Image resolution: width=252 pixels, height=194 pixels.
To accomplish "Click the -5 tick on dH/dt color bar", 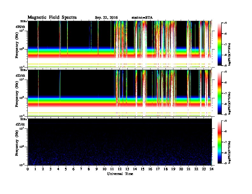I will tap(225, 23).
